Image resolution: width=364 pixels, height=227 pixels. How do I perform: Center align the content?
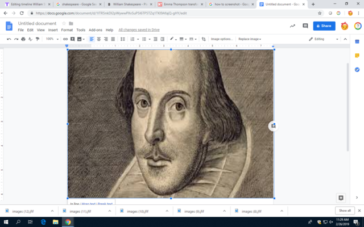coord(99,39)
